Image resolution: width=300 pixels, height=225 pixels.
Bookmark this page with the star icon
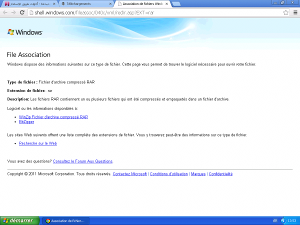pos(285,12)
